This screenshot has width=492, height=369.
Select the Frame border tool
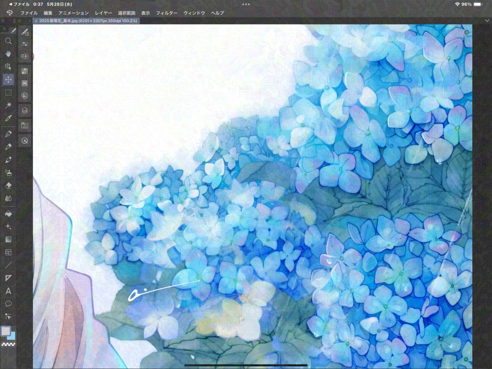[x=8, y=252]
